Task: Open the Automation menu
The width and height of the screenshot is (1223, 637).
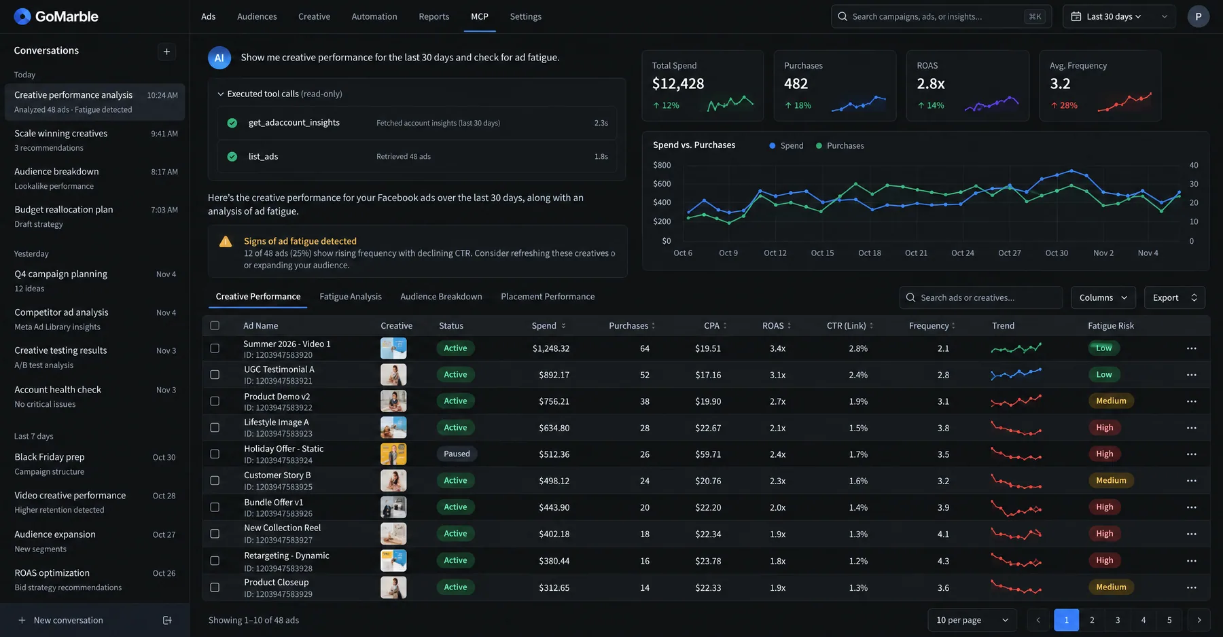Action: [x=374, y=16]
